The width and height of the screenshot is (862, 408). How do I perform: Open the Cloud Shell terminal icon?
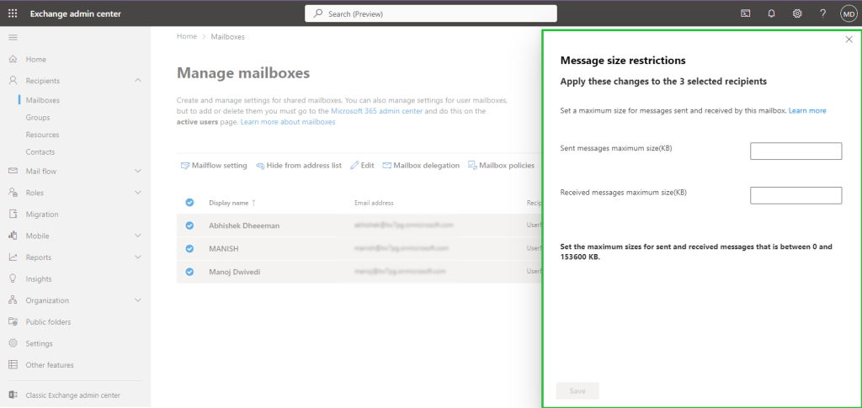point(745,13)
